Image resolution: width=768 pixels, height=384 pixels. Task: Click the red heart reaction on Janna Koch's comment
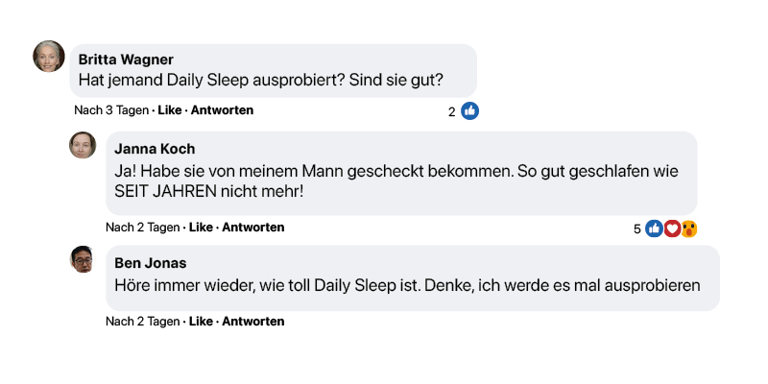point(671,228)
